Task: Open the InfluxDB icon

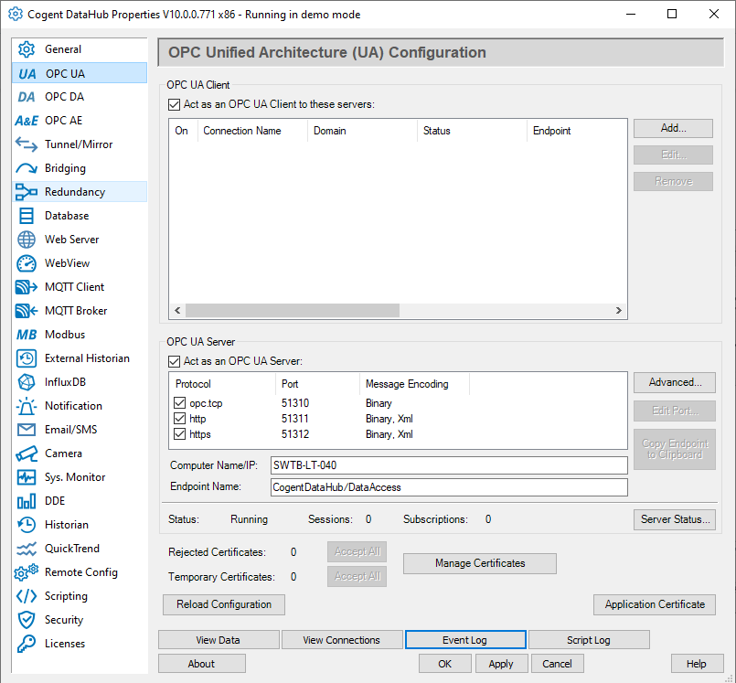Action: coord(27,382)
